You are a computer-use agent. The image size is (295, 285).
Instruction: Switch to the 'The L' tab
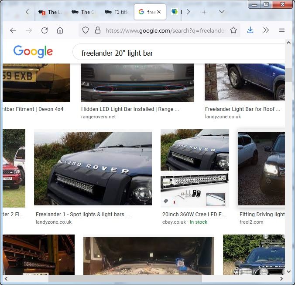click(x=50, y=12)
